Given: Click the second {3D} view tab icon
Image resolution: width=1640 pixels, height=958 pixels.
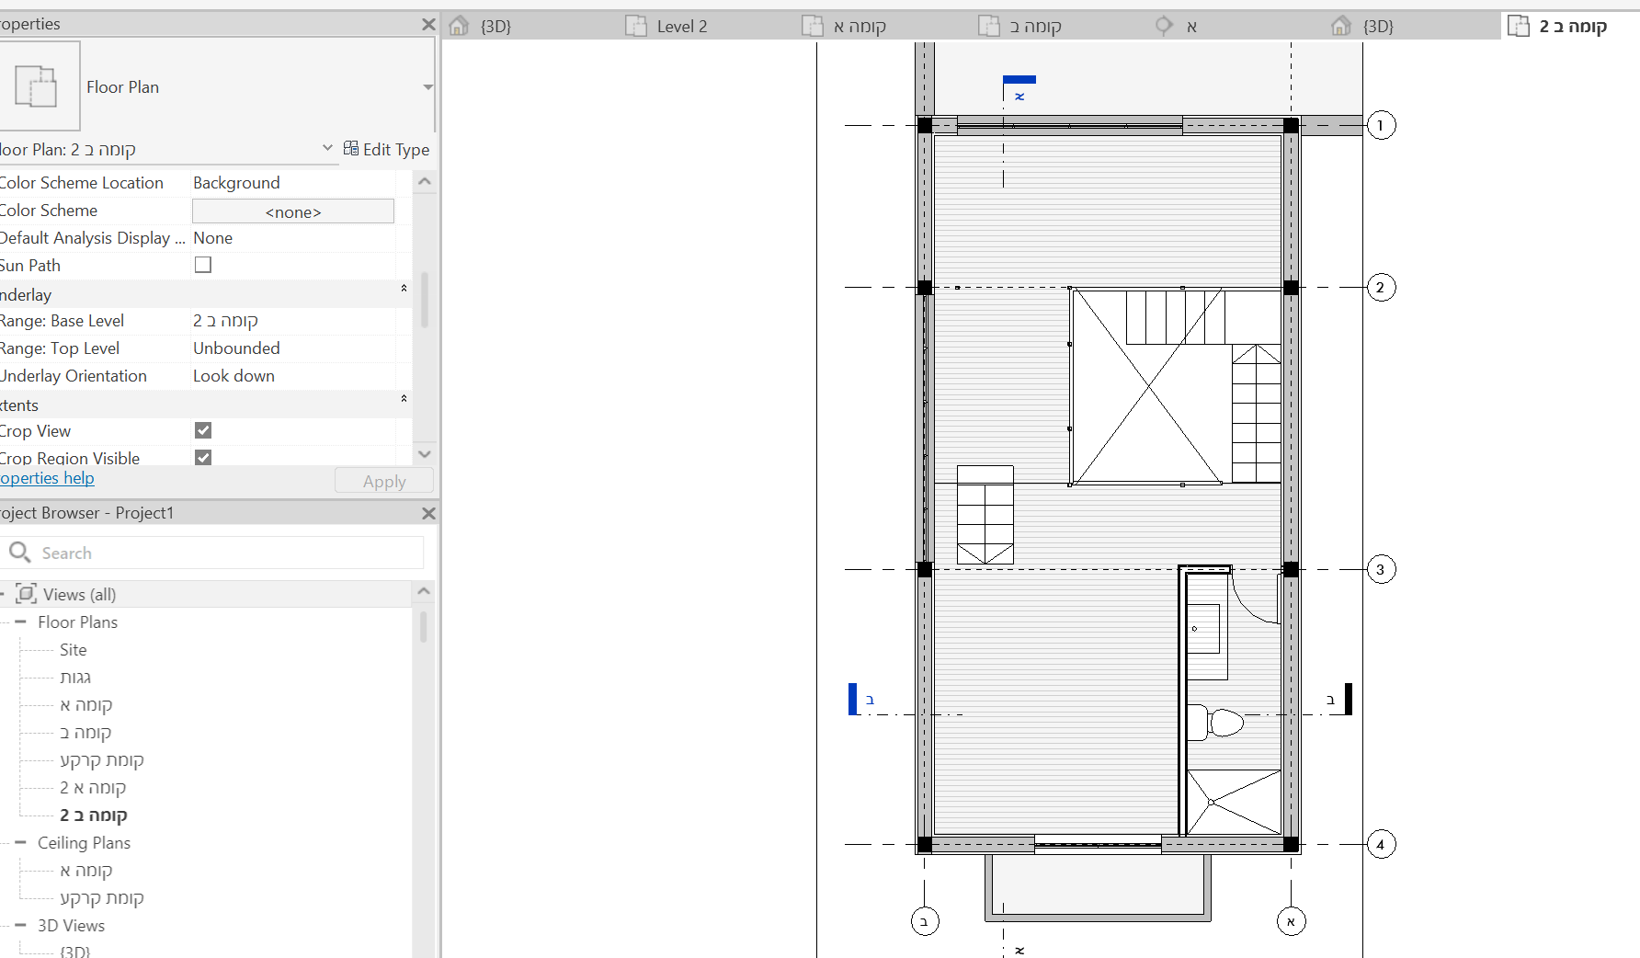Looking at the screenshot, I should pos(1340,26).
